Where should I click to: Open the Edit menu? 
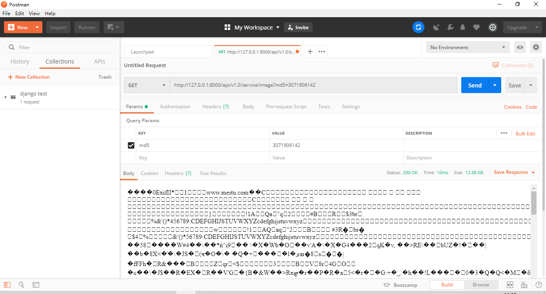coord(20,13)
